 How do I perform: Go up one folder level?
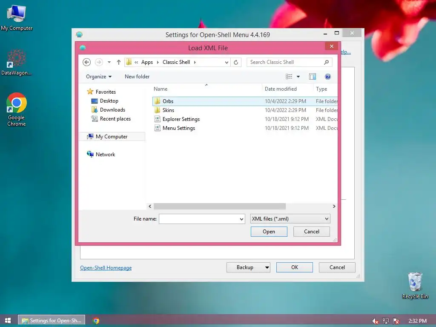(x=119, y=62)
